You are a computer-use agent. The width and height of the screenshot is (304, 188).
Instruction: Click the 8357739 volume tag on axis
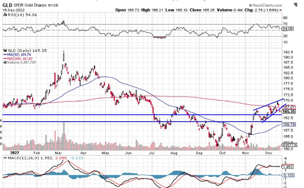point(289,145)
